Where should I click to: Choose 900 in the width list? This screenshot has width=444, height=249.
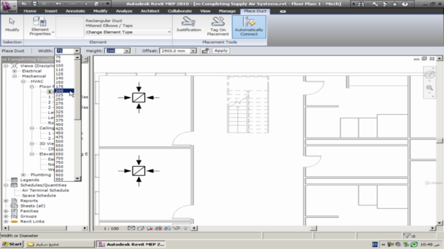click(x=65, y=175)
